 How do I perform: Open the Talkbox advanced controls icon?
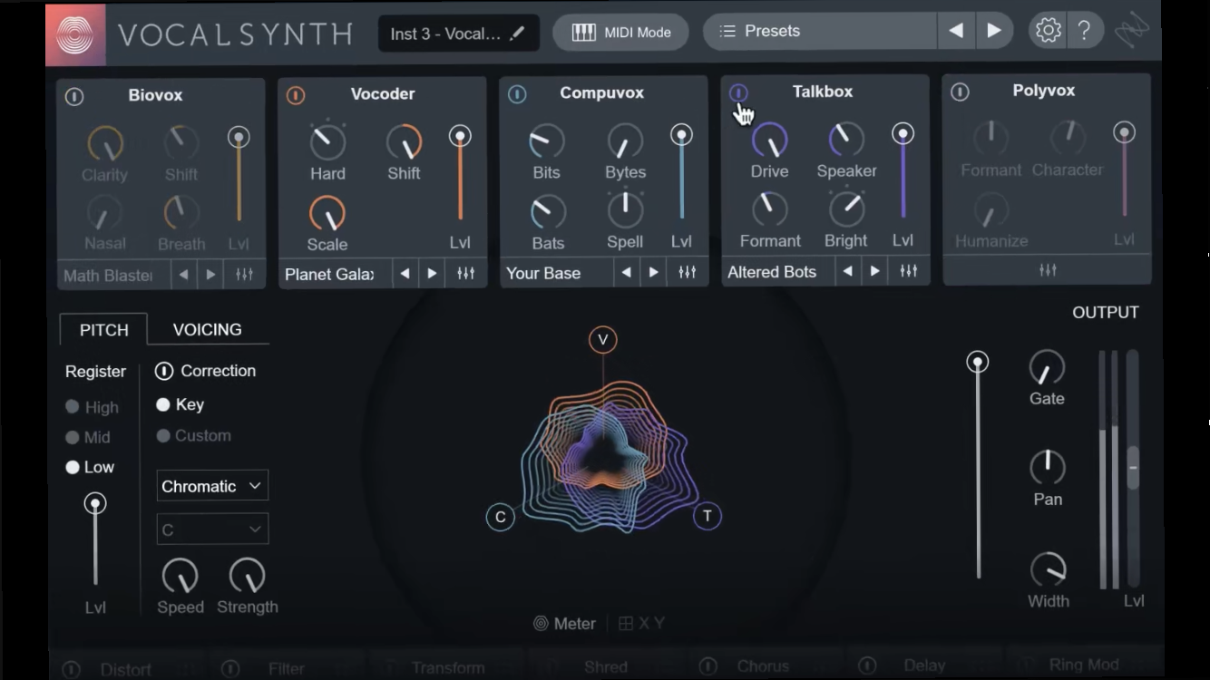(908, 270)
